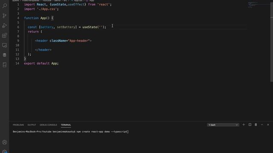The height and width of the screenshot is (153, 273).
Task: Switch to the Debug Console tab
Action: [x=48, y=125]
